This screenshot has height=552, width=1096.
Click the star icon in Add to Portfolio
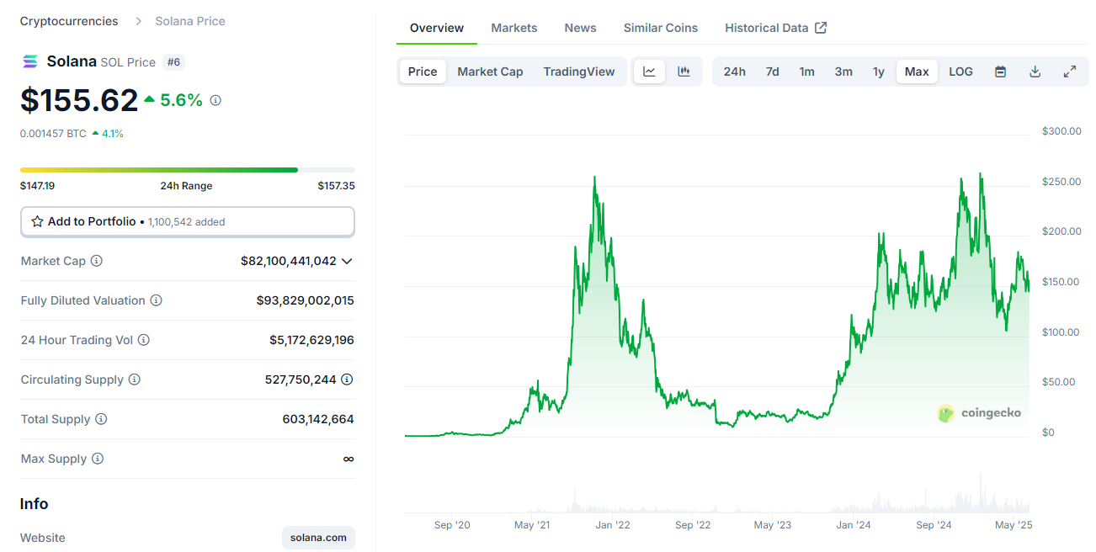point(37,221)
